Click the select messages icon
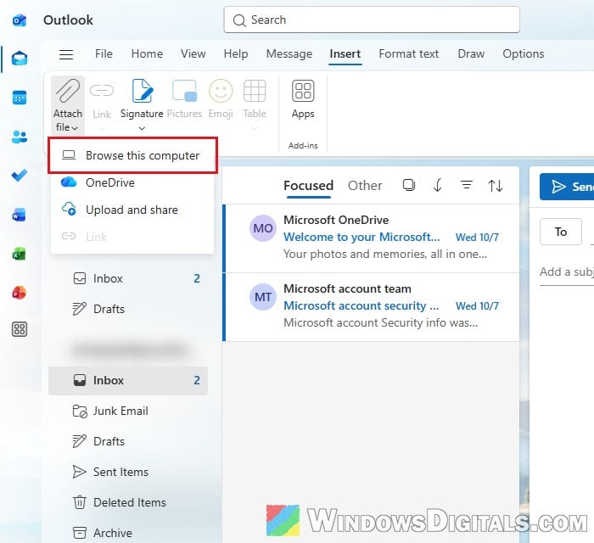Viewport: 594px width, 543px height. pos(409,185)
